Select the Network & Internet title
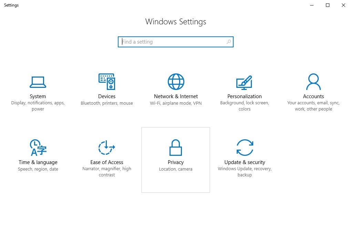Screen dimensions: 349x232 pos(176,96)
